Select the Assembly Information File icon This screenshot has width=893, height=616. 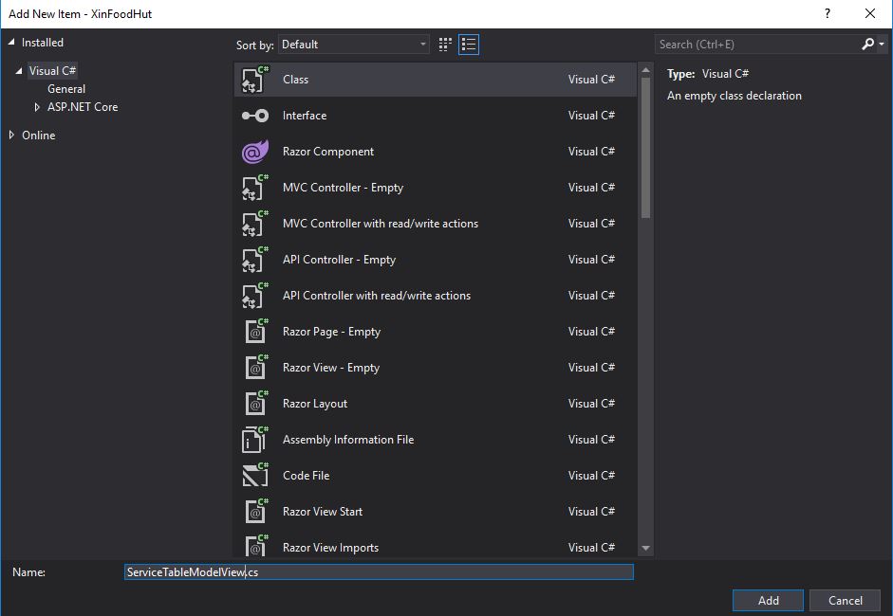[254, 440]
